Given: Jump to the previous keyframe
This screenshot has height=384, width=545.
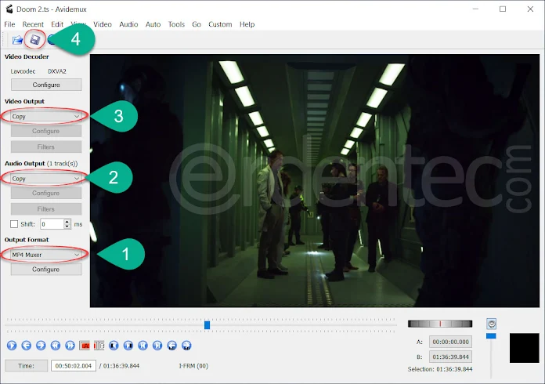Looking at the screenshot, I should pyautogui.click(x=56, y=346).
